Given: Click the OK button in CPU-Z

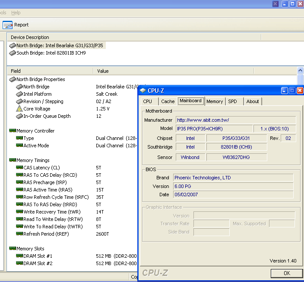Looking at the screenshot, I should 287,273.
